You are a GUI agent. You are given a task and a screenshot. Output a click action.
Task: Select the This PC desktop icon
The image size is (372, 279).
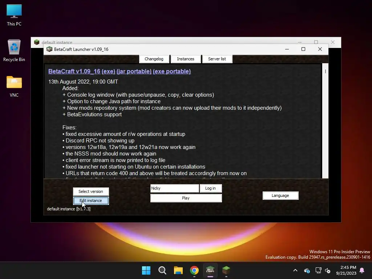tap(14, 15)
